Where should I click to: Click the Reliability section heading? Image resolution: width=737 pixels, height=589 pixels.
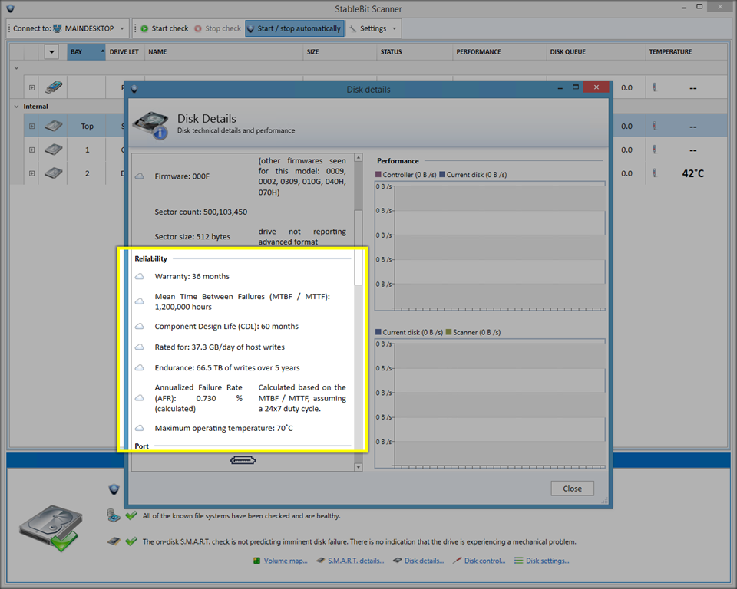(151, 258)
